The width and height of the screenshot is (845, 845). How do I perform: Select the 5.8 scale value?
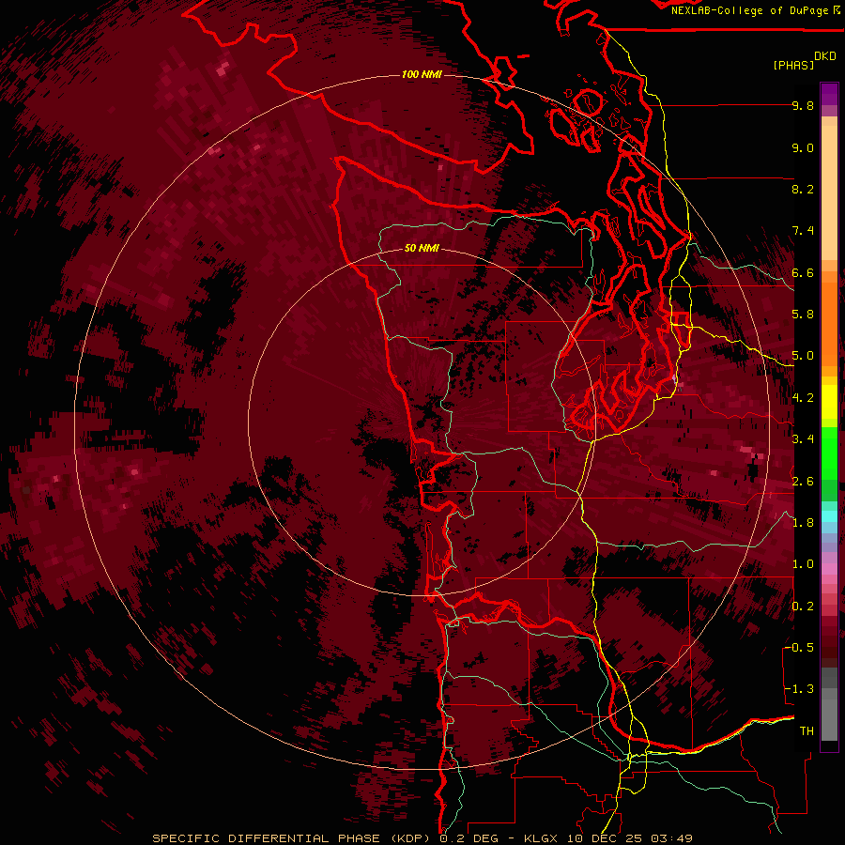click(803, 315)
